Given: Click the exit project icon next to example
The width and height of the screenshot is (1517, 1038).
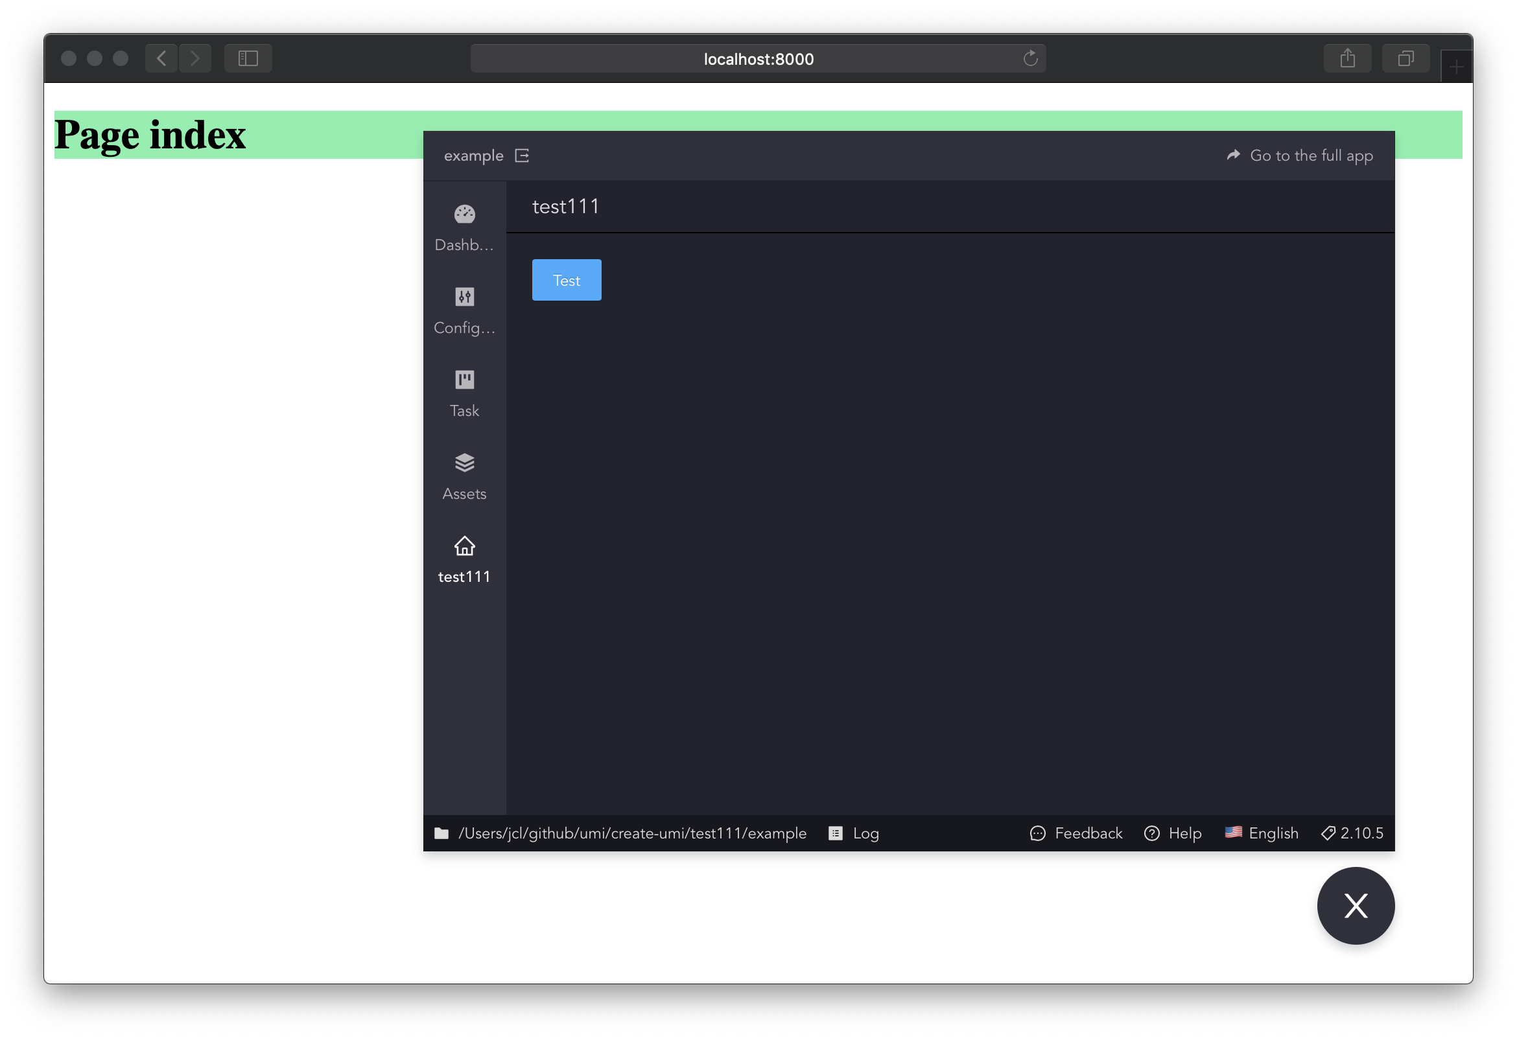Looking at the screenshot, I should point(523,156).
